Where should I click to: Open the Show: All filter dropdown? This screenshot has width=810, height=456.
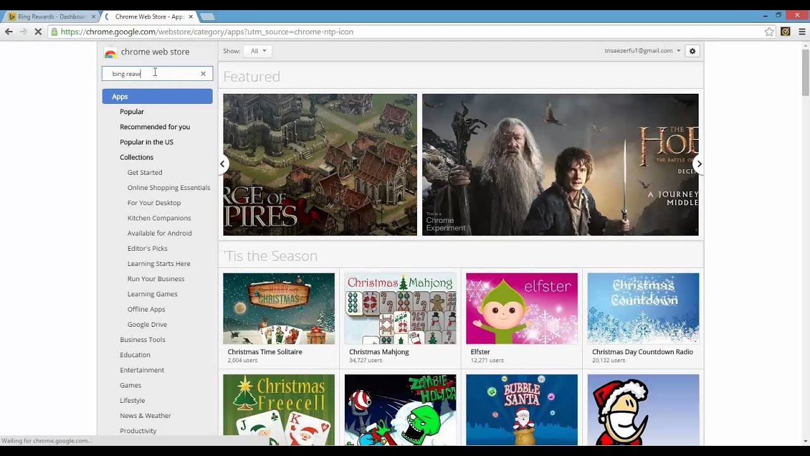[x=258, y=51]
